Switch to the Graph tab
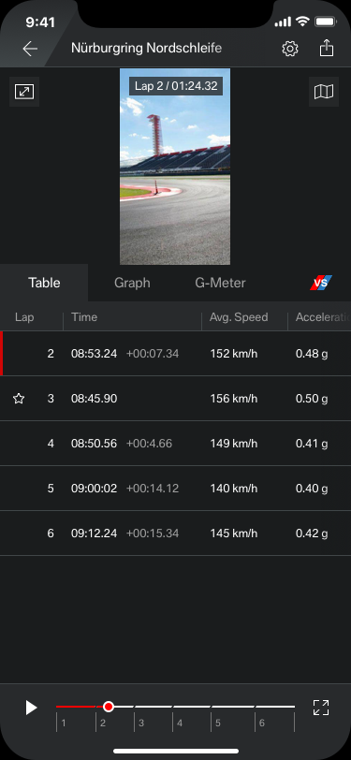351x760 pixels. [132, 283]
